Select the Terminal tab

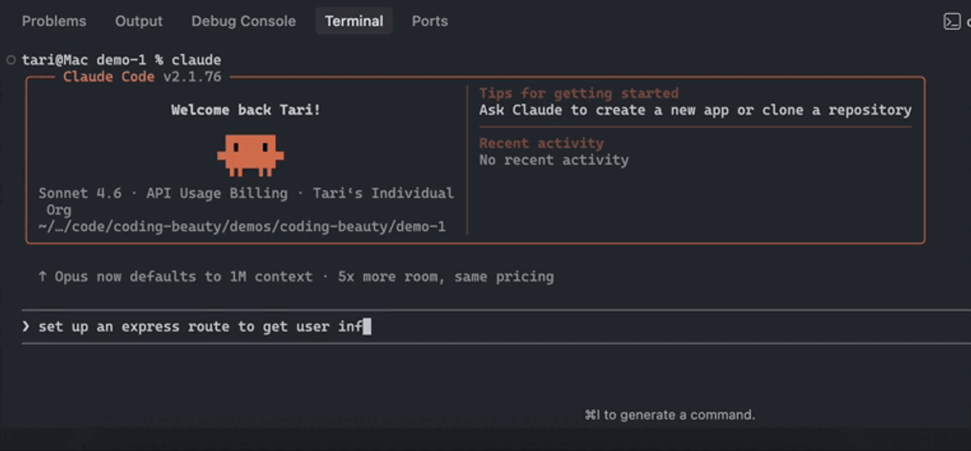point(354,21)
